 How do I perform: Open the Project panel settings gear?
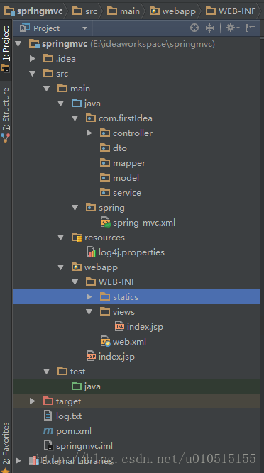pyautogui.click(x=233, y=28)
